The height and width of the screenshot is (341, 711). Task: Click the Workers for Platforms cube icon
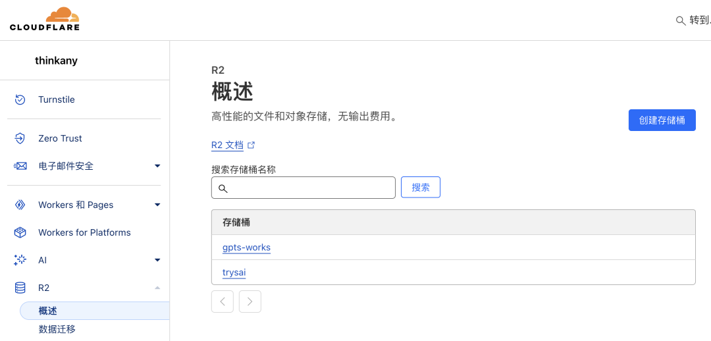(x=20, y=232)
